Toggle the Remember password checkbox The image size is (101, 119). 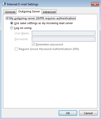point(33,44)
